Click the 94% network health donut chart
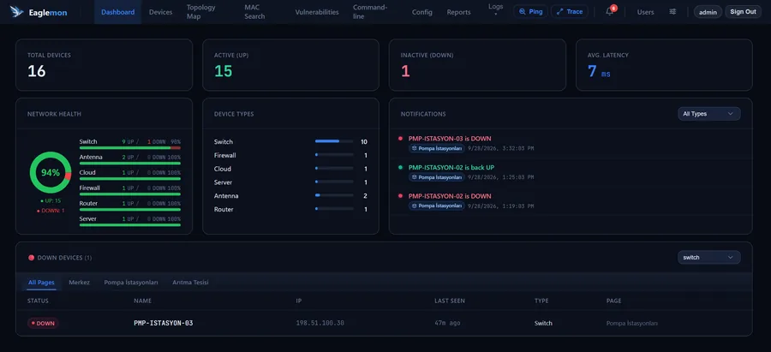Image resolution: width=771 pixels, height=352 pixels. [51, 172]
